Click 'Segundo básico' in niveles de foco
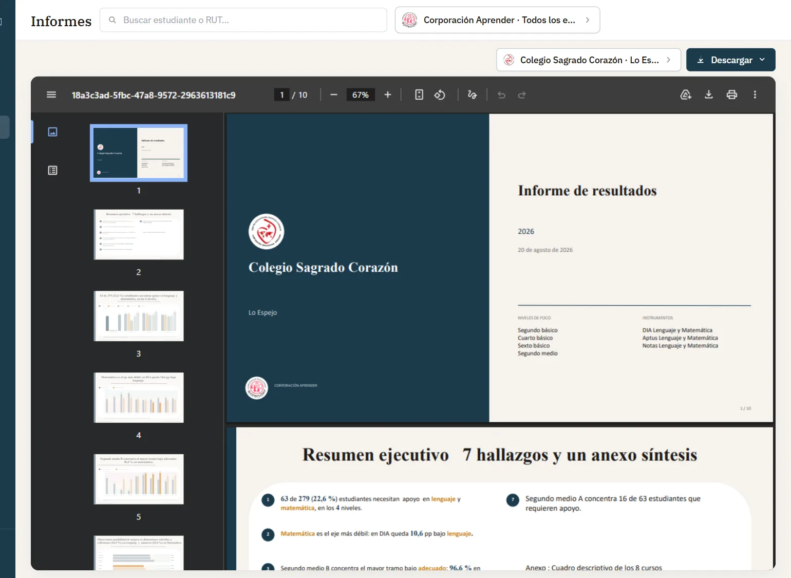791x578 pixels. pos(537,330)
